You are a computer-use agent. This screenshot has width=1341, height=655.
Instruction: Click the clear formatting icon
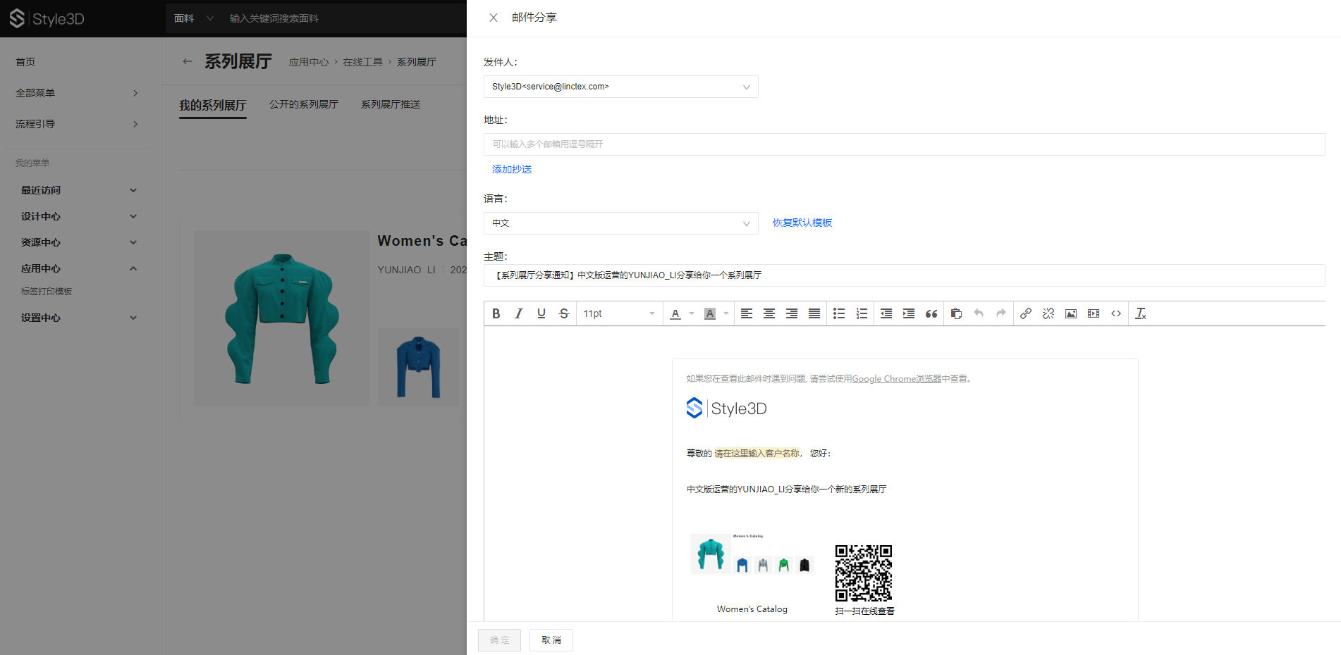point(1141,313)
